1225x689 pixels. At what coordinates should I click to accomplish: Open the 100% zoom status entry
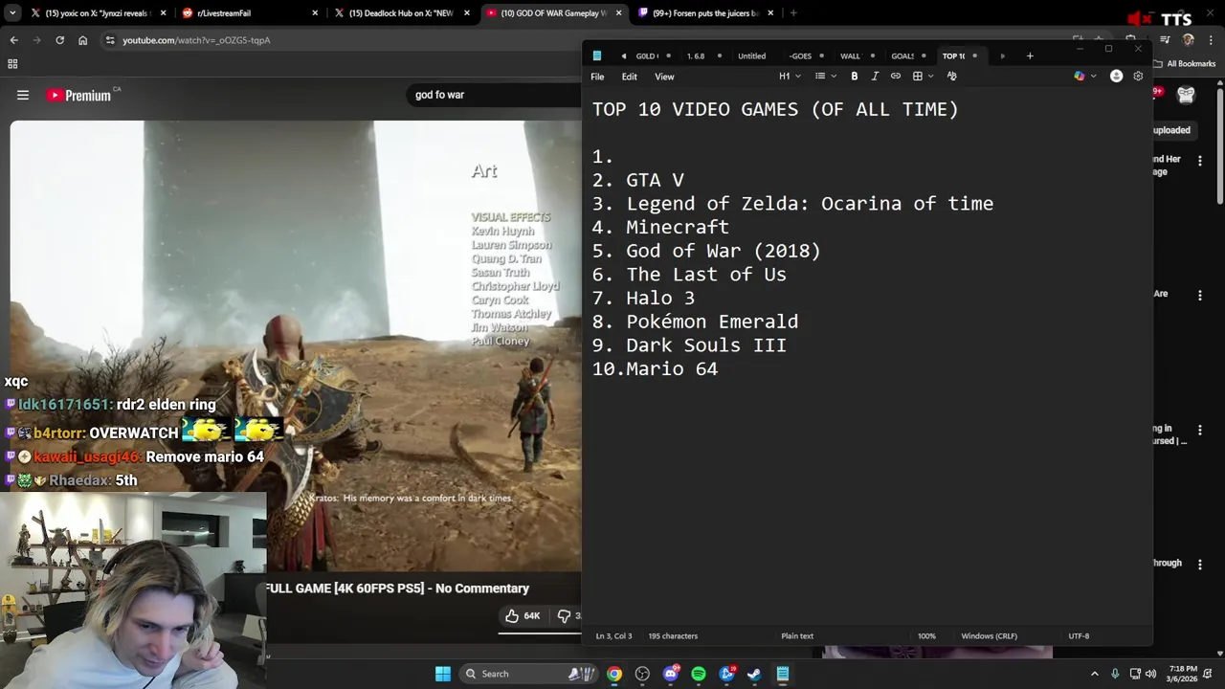[x=926, y=636]
